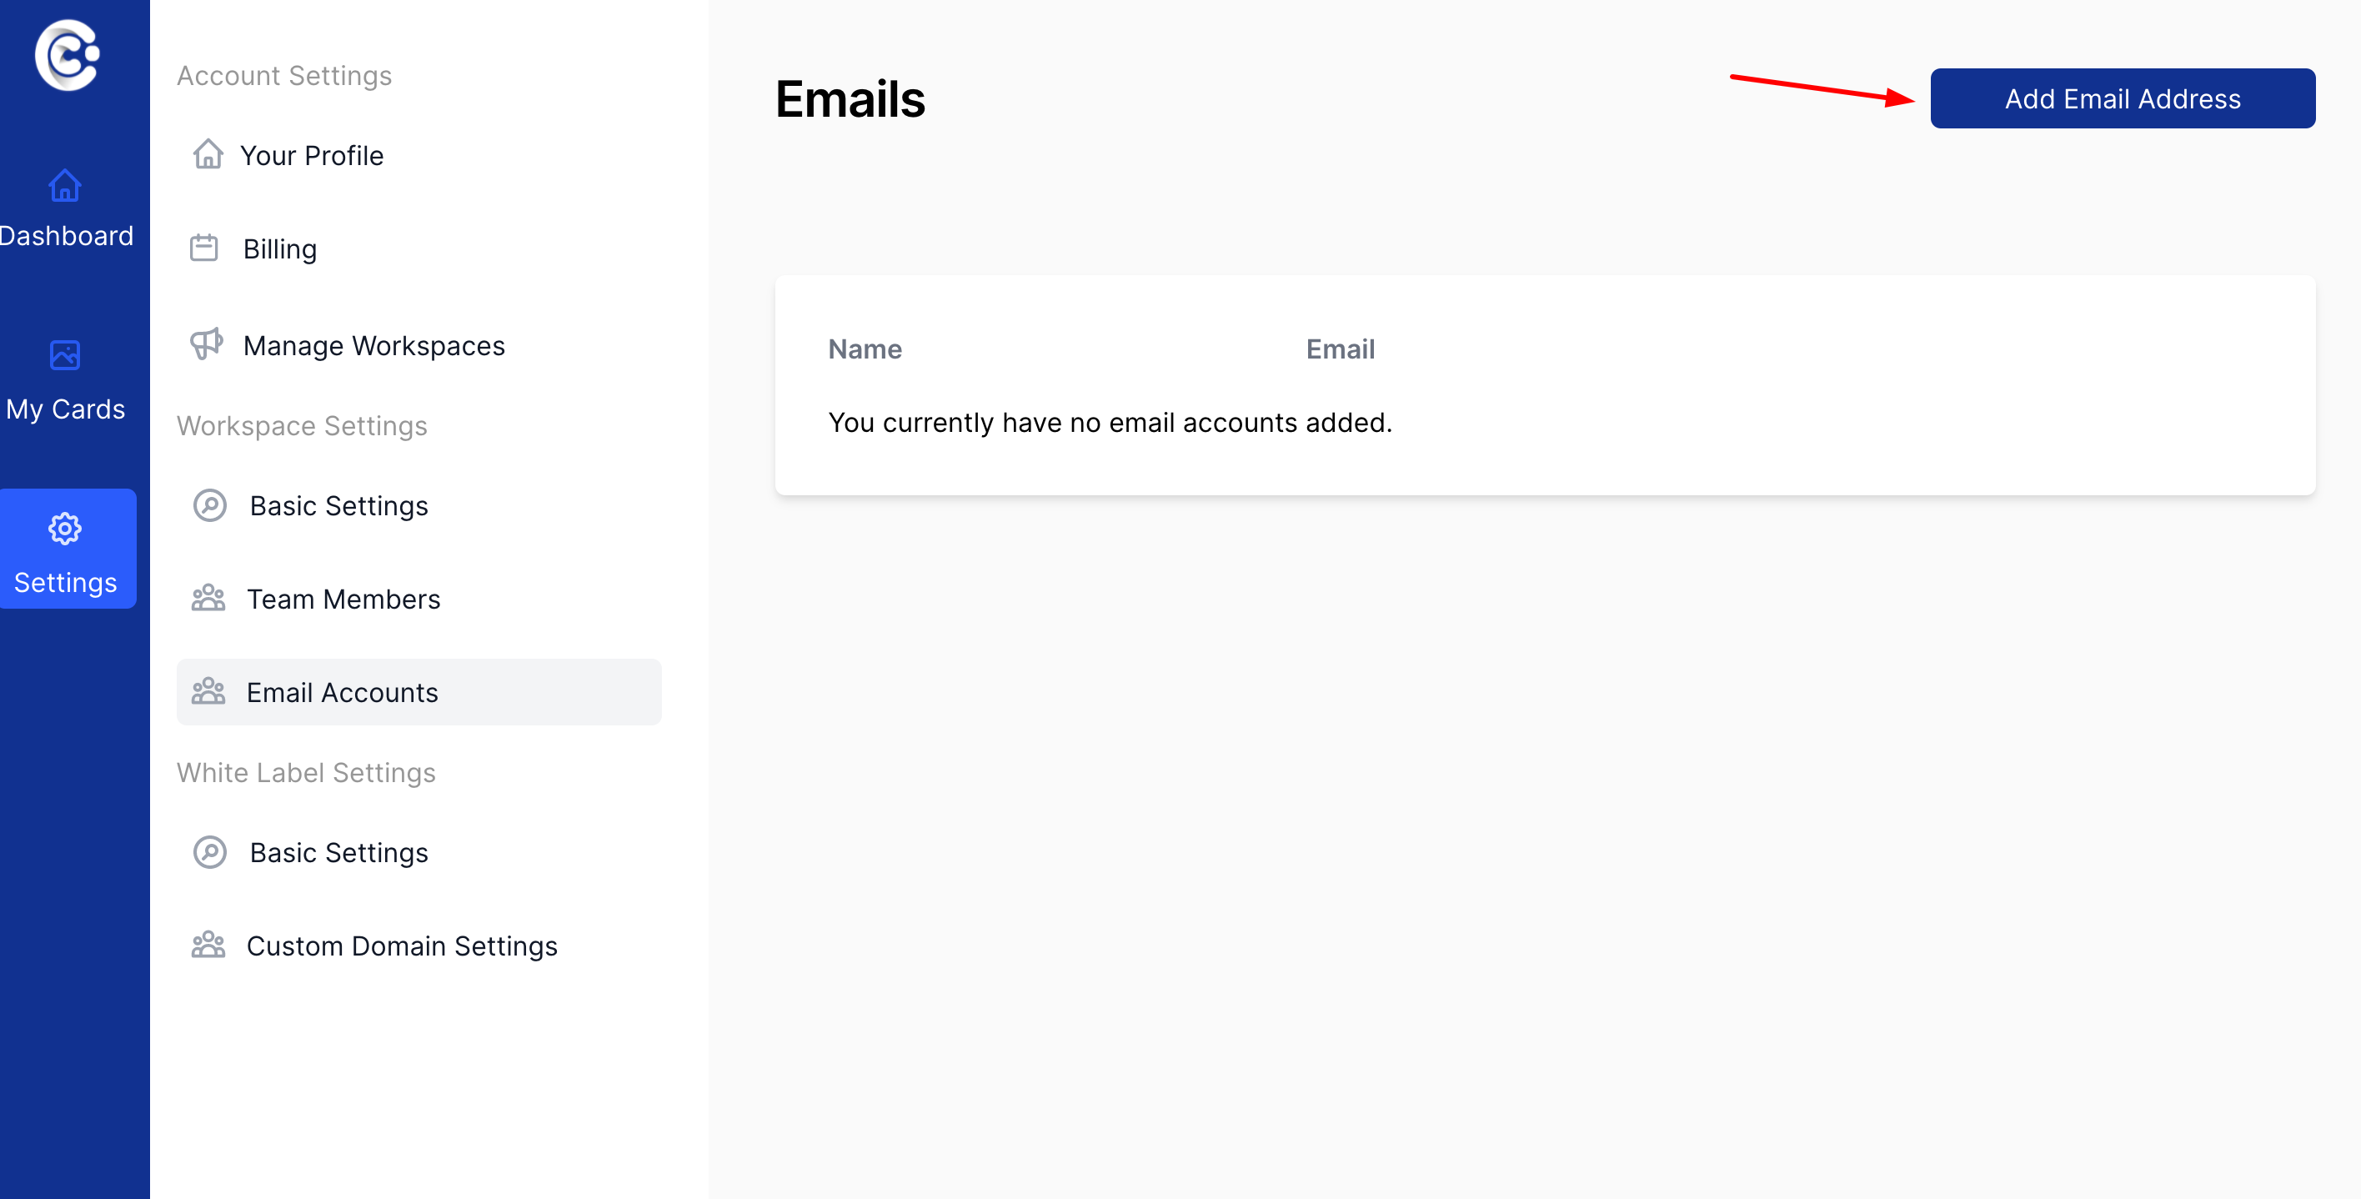Sort by the Name column header
The width and height of the screenshot is (2361, 1199).
click(865, 349)
